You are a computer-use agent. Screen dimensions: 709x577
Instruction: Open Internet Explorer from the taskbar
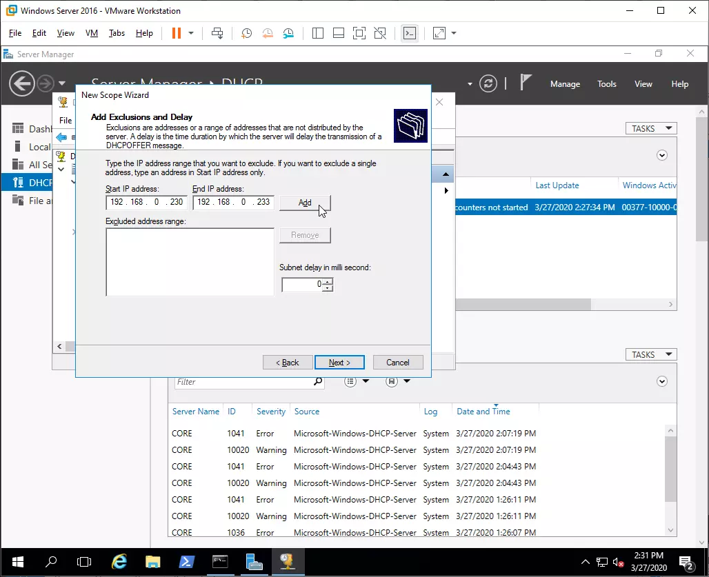(x=119, y=562)
